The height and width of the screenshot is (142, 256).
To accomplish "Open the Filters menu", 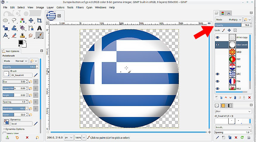I will 80,7.
